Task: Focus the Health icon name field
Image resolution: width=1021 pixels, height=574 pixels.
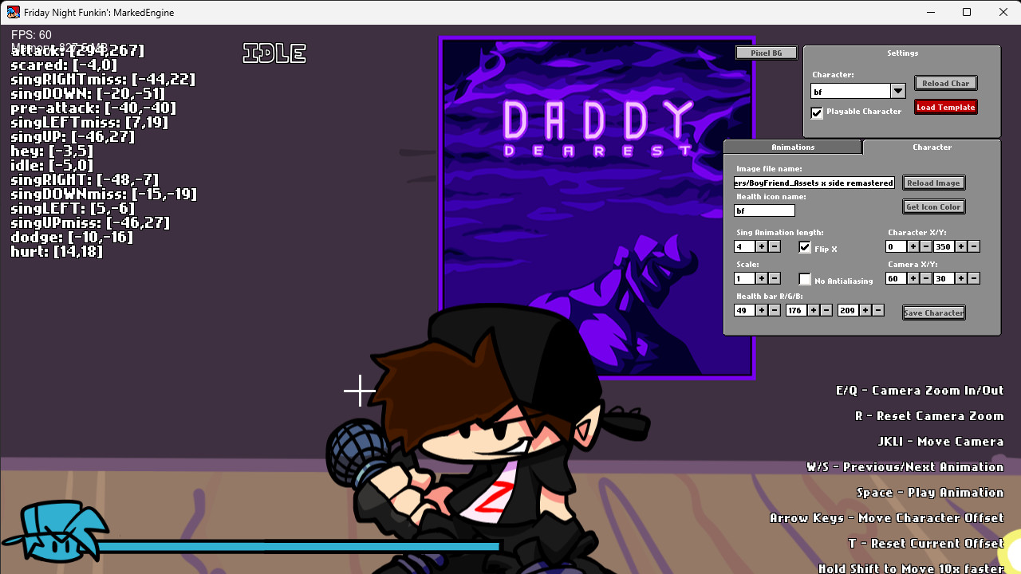Action: 764,211
